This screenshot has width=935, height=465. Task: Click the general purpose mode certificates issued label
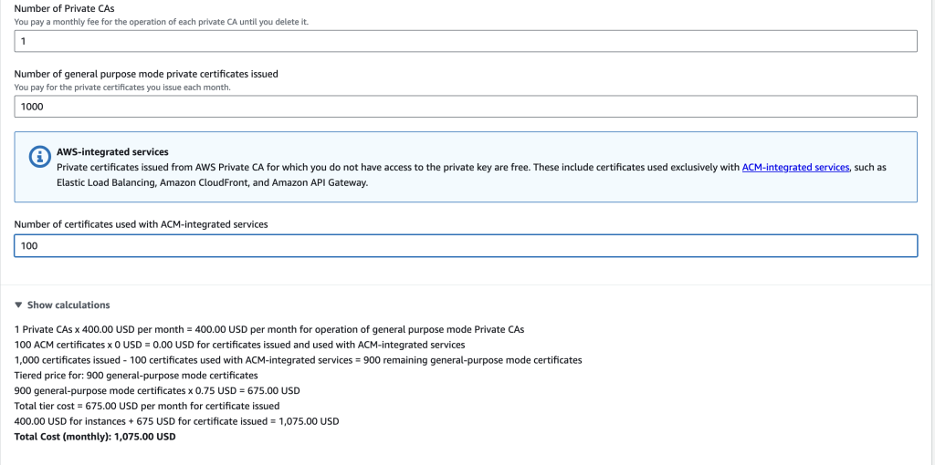[146, 73]
